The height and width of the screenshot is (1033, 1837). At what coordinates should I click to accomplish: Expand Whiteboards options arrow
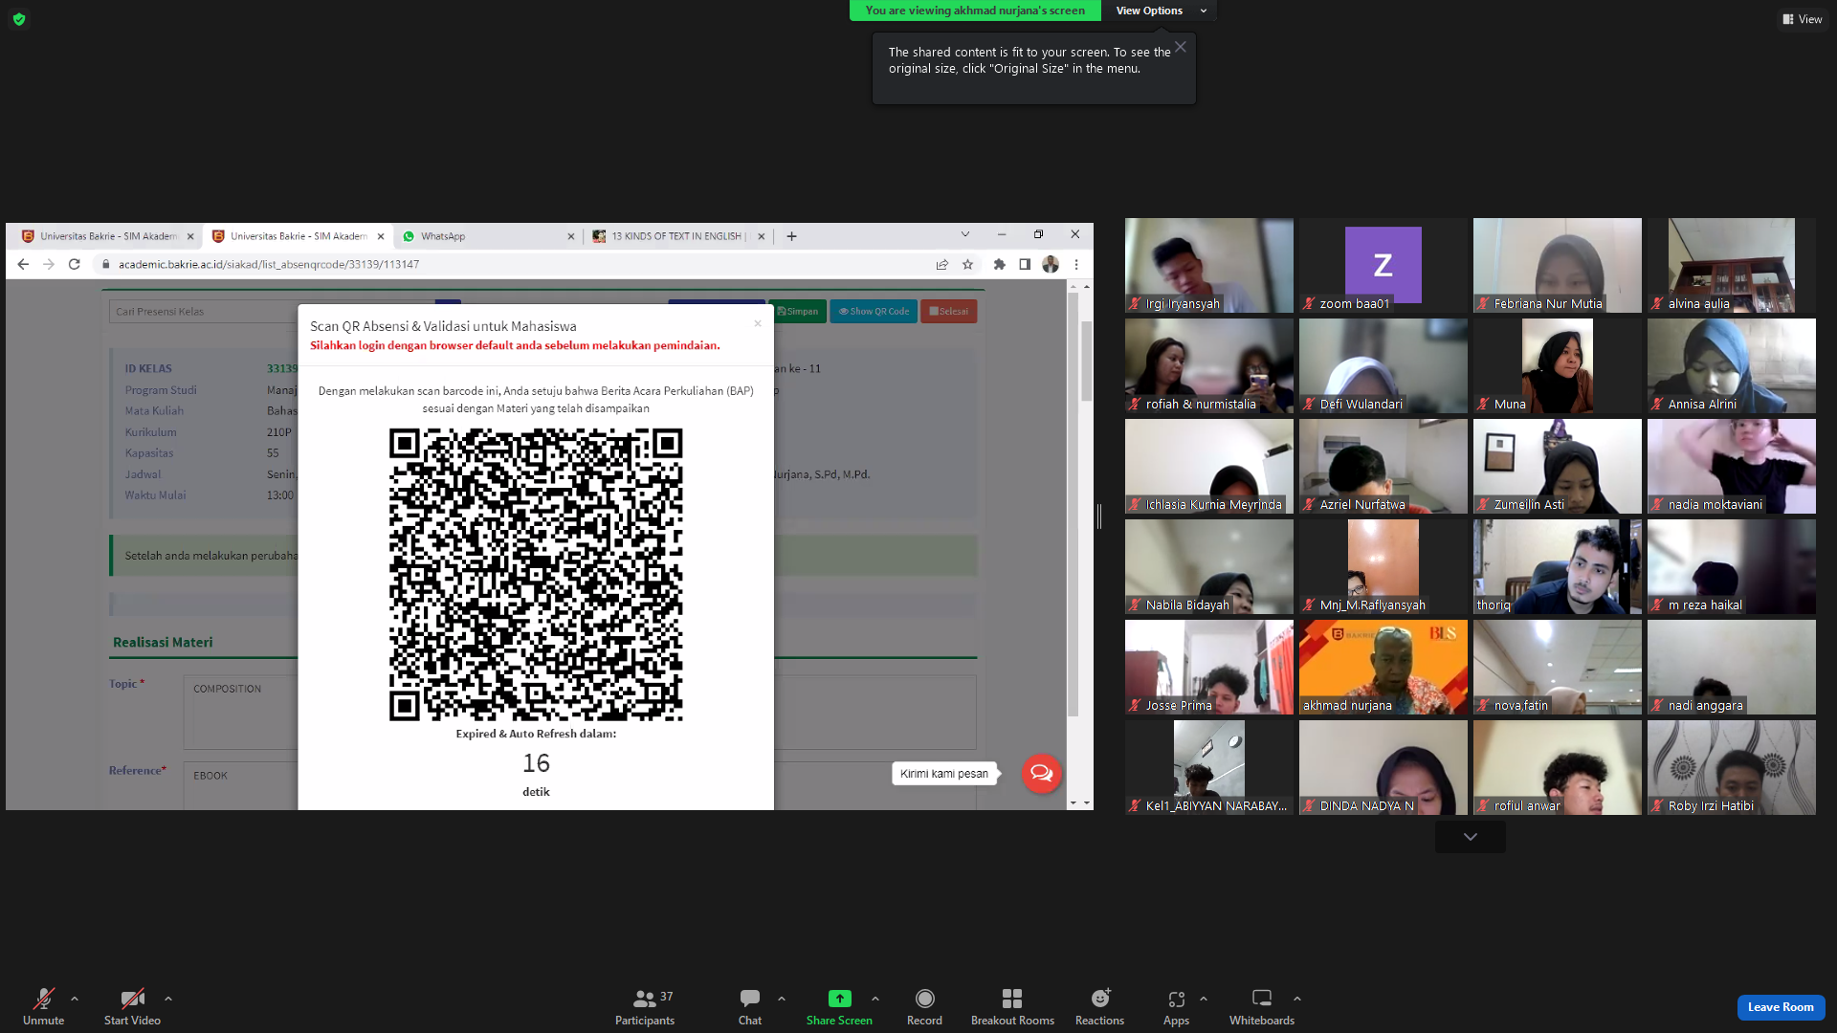[x=1297, y=999]
